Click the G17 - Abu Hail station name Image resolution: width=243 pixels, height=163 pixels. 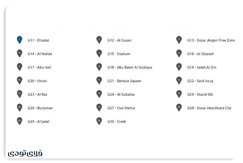point(39,68)
